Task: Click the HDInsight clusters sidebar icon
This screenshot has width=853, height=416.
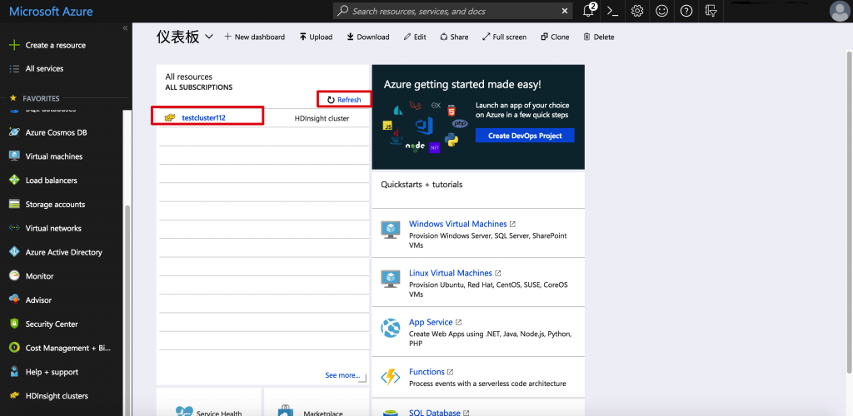Action: pos(15,396)
